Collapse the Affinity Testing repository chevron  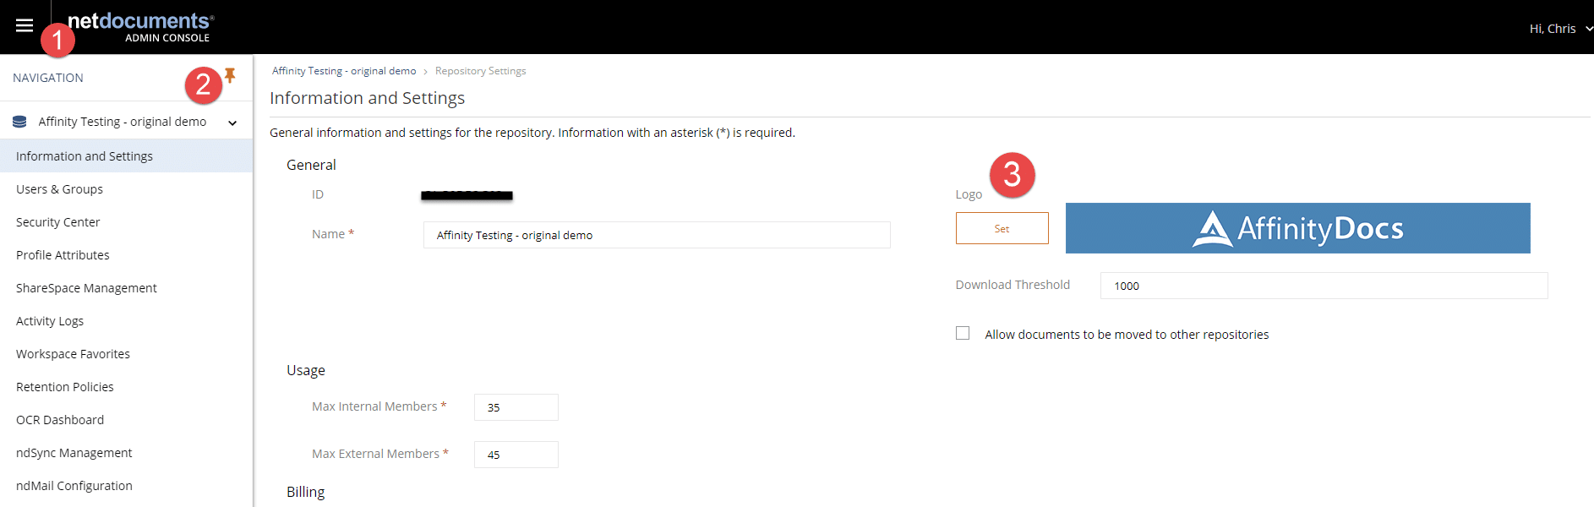(232, 123)
